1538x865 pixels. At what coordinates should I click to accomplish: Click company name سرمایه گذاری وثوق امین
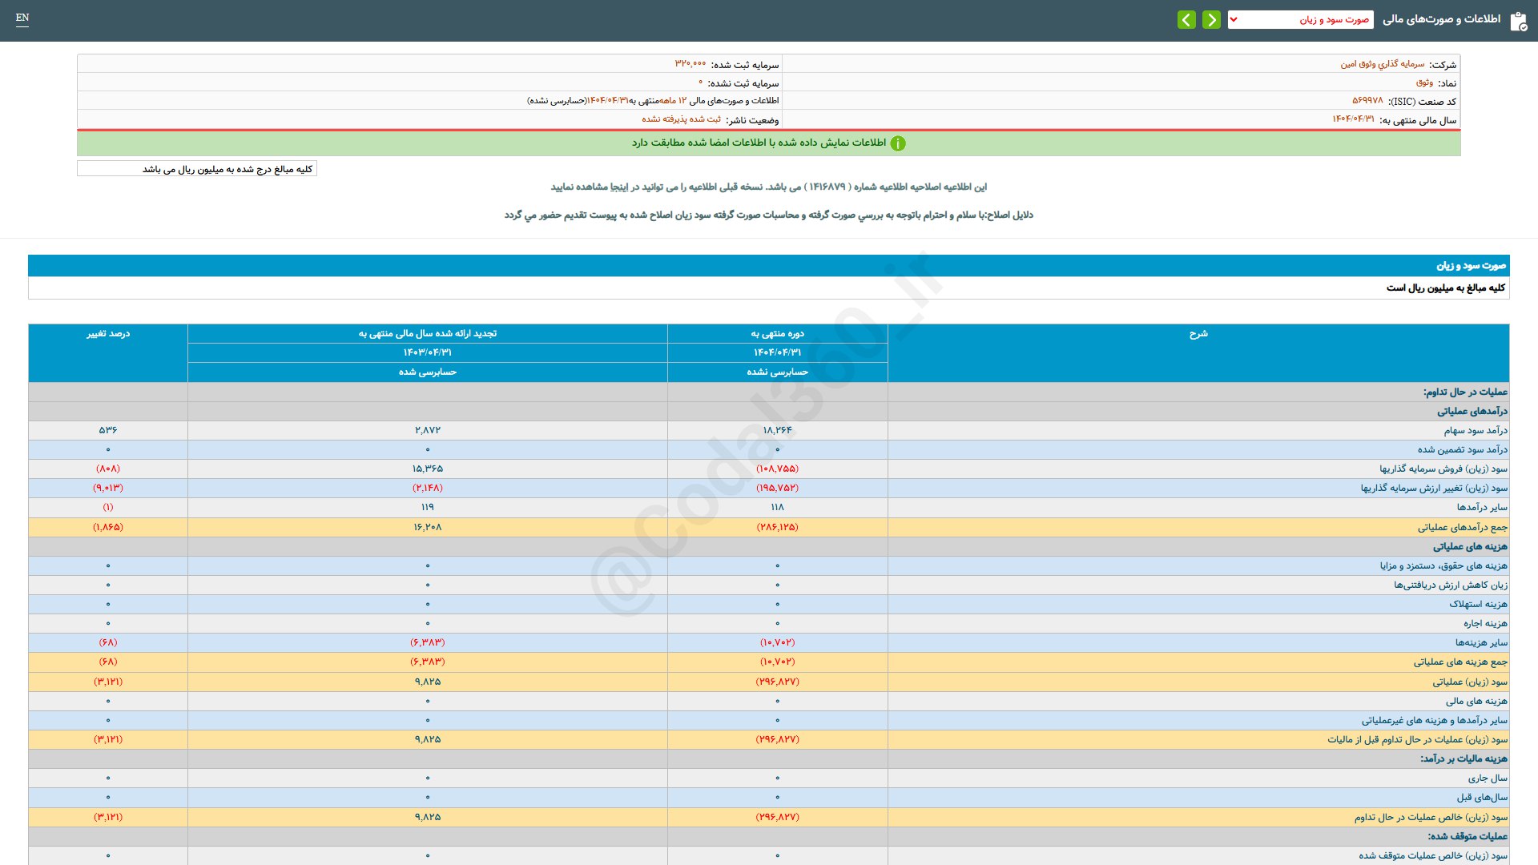pos(1383,64)
